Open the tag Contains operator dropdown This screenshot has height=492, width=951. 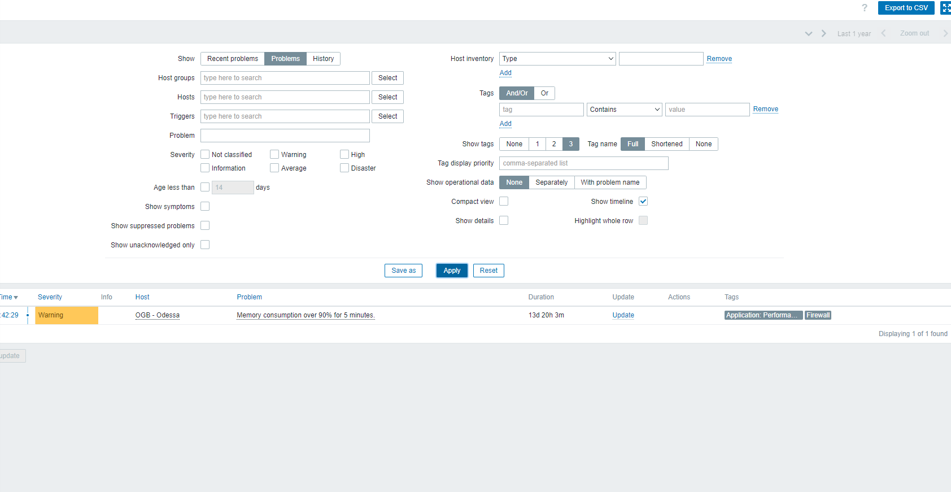[625, 110]
